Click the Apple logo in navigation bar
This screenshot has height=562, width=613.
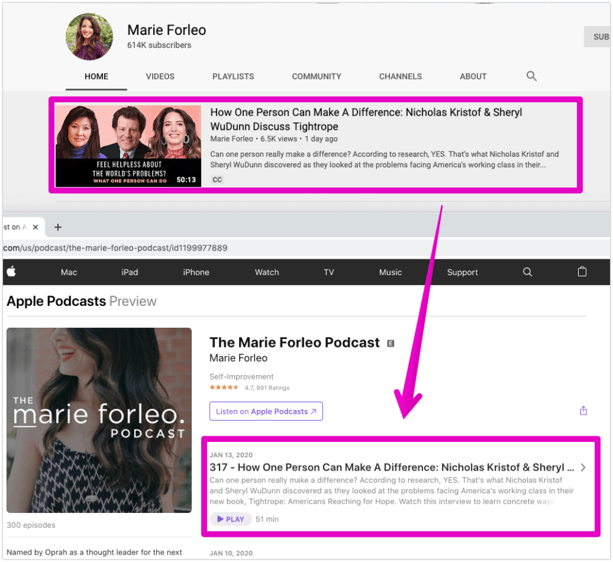coord(11,272)
